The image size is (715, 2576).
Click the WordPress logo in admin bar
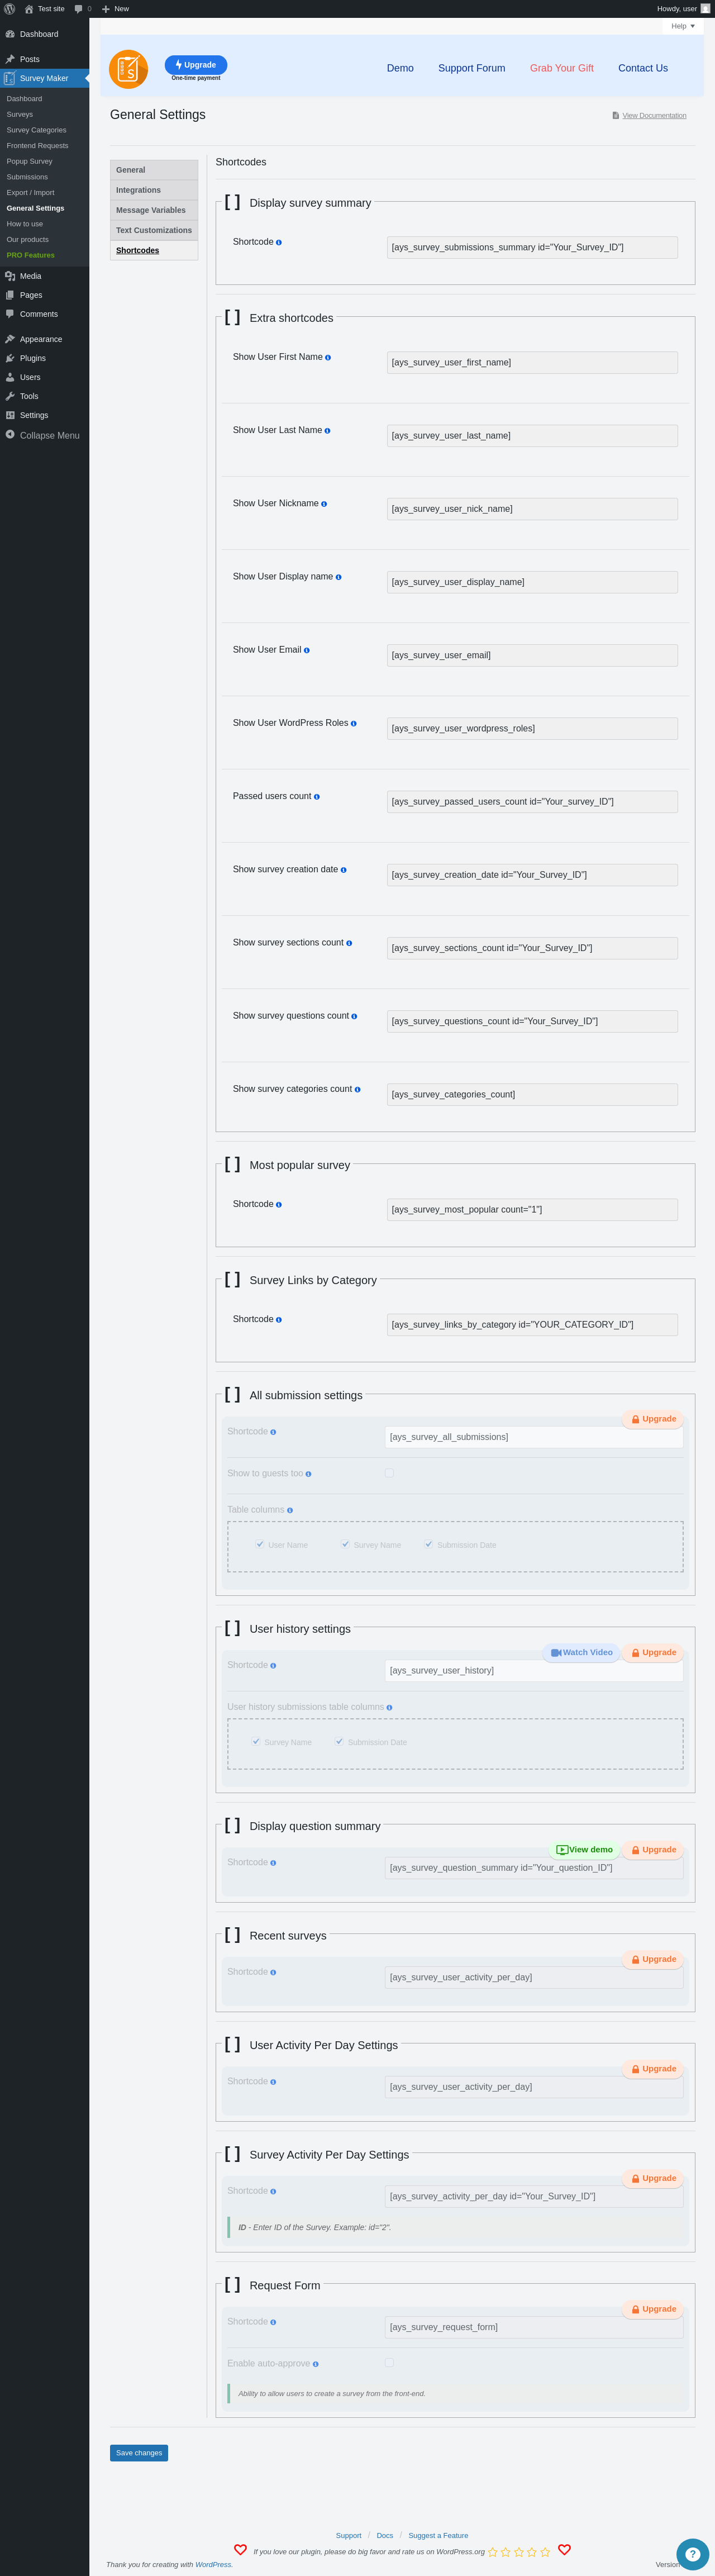click(x=10, y=9)
